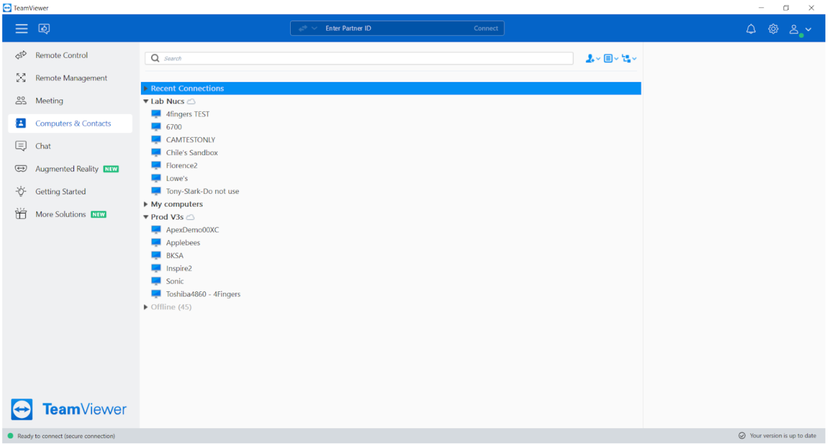Click the Enter Partner ID field
Image resolution: width=828 pixels, height=445 pixels.
coord(396,28)
